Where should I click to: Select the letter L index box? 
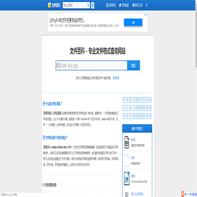[134, 108]
